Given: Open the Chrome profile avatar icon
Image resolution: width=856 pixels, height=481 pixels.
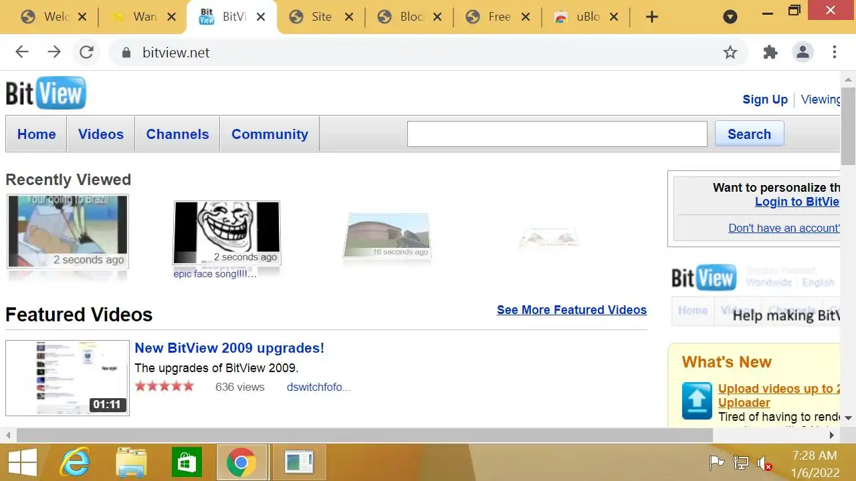Looking at the screenshot, I should [802, 52].
